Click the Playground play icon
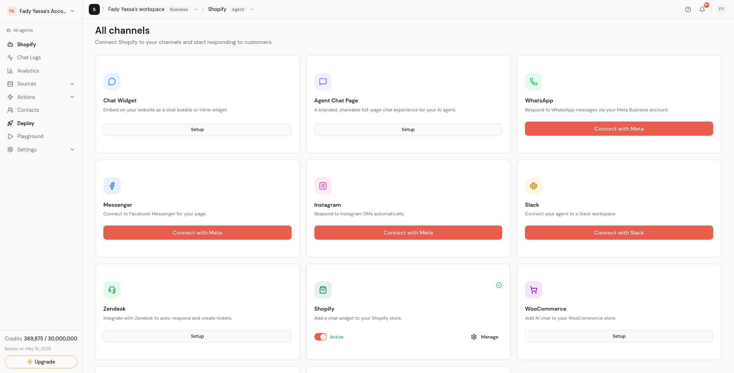 point(10,136)
